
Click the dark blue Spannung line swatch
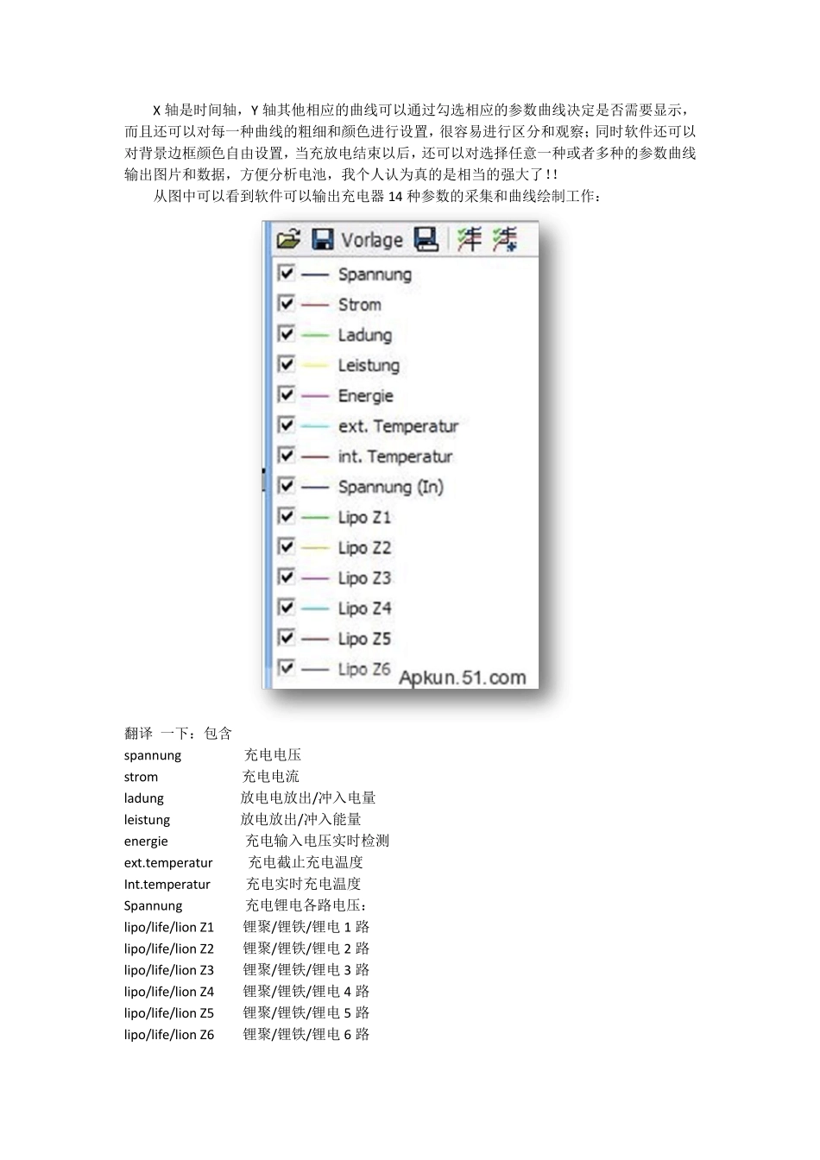(x=315, y=274)
